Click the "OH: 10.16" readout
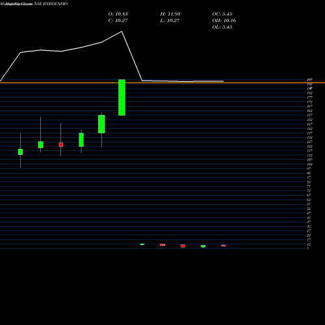Viewport: 325px width, 325px height. [x=224, y=21]
